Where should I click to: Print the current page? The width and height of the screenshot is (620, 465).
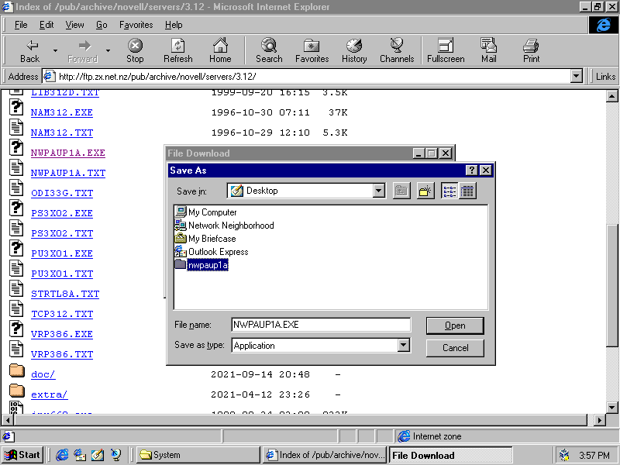tap(531, 50)
